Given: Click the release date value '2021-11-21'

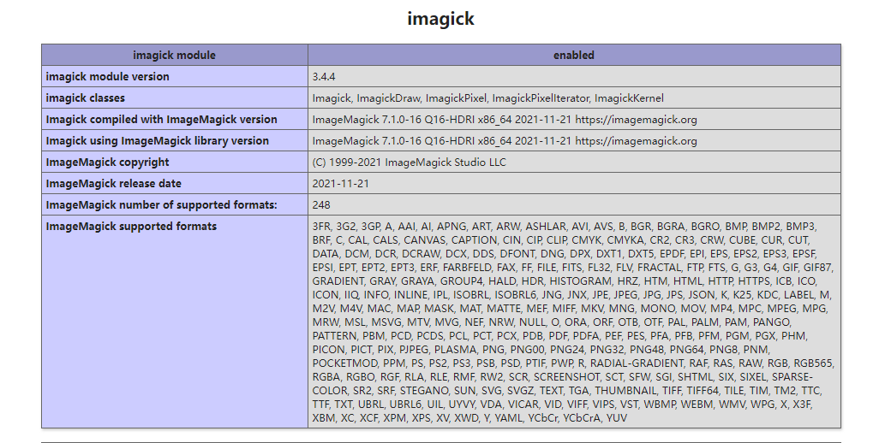Looking at the screenshot, I should pos(341,184).
